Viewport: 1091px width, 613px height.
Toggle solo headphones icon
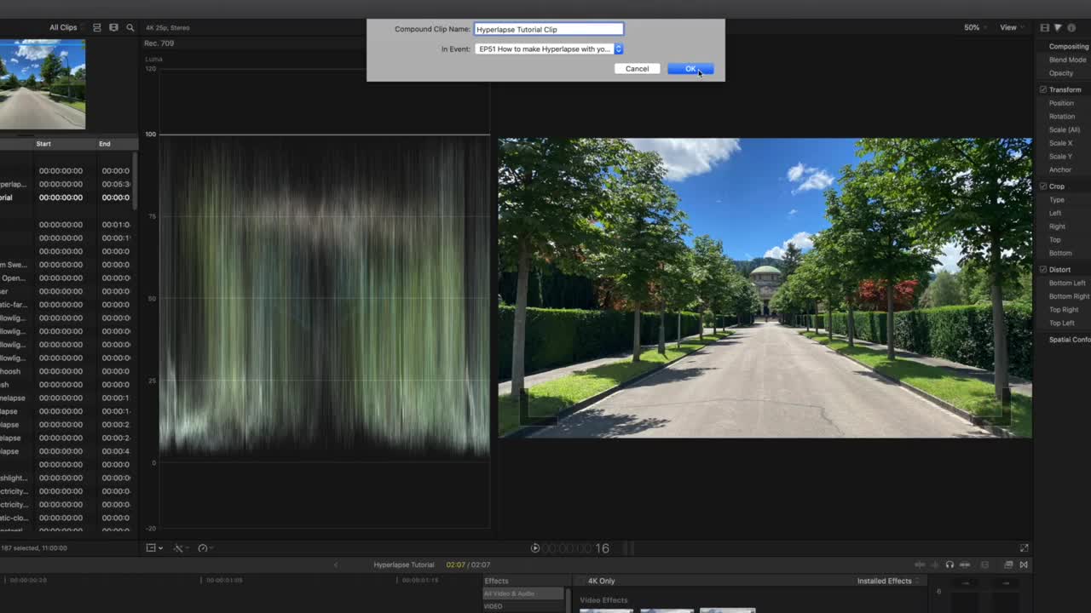point(950,564)
